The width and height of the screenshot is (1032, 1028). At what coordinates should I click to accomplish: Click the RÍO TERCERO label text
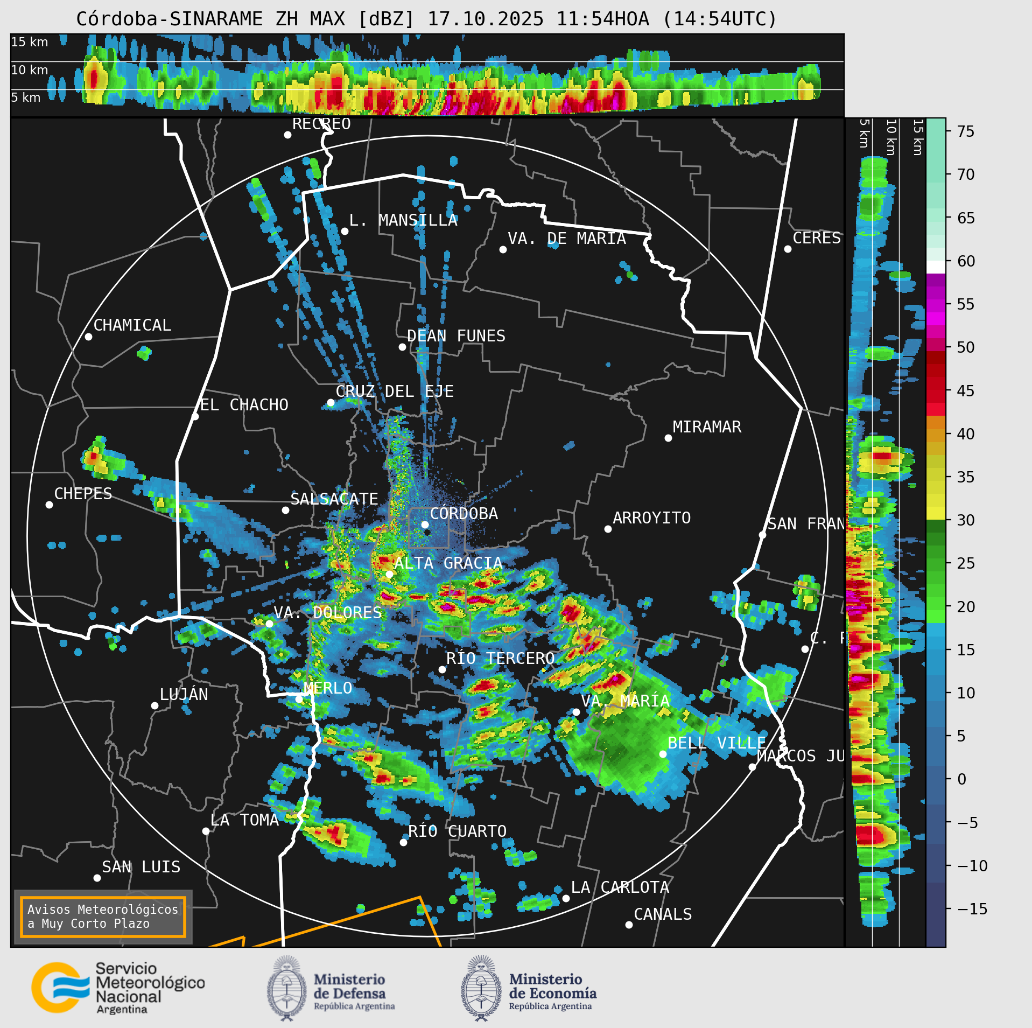click(x=500, y=659)
